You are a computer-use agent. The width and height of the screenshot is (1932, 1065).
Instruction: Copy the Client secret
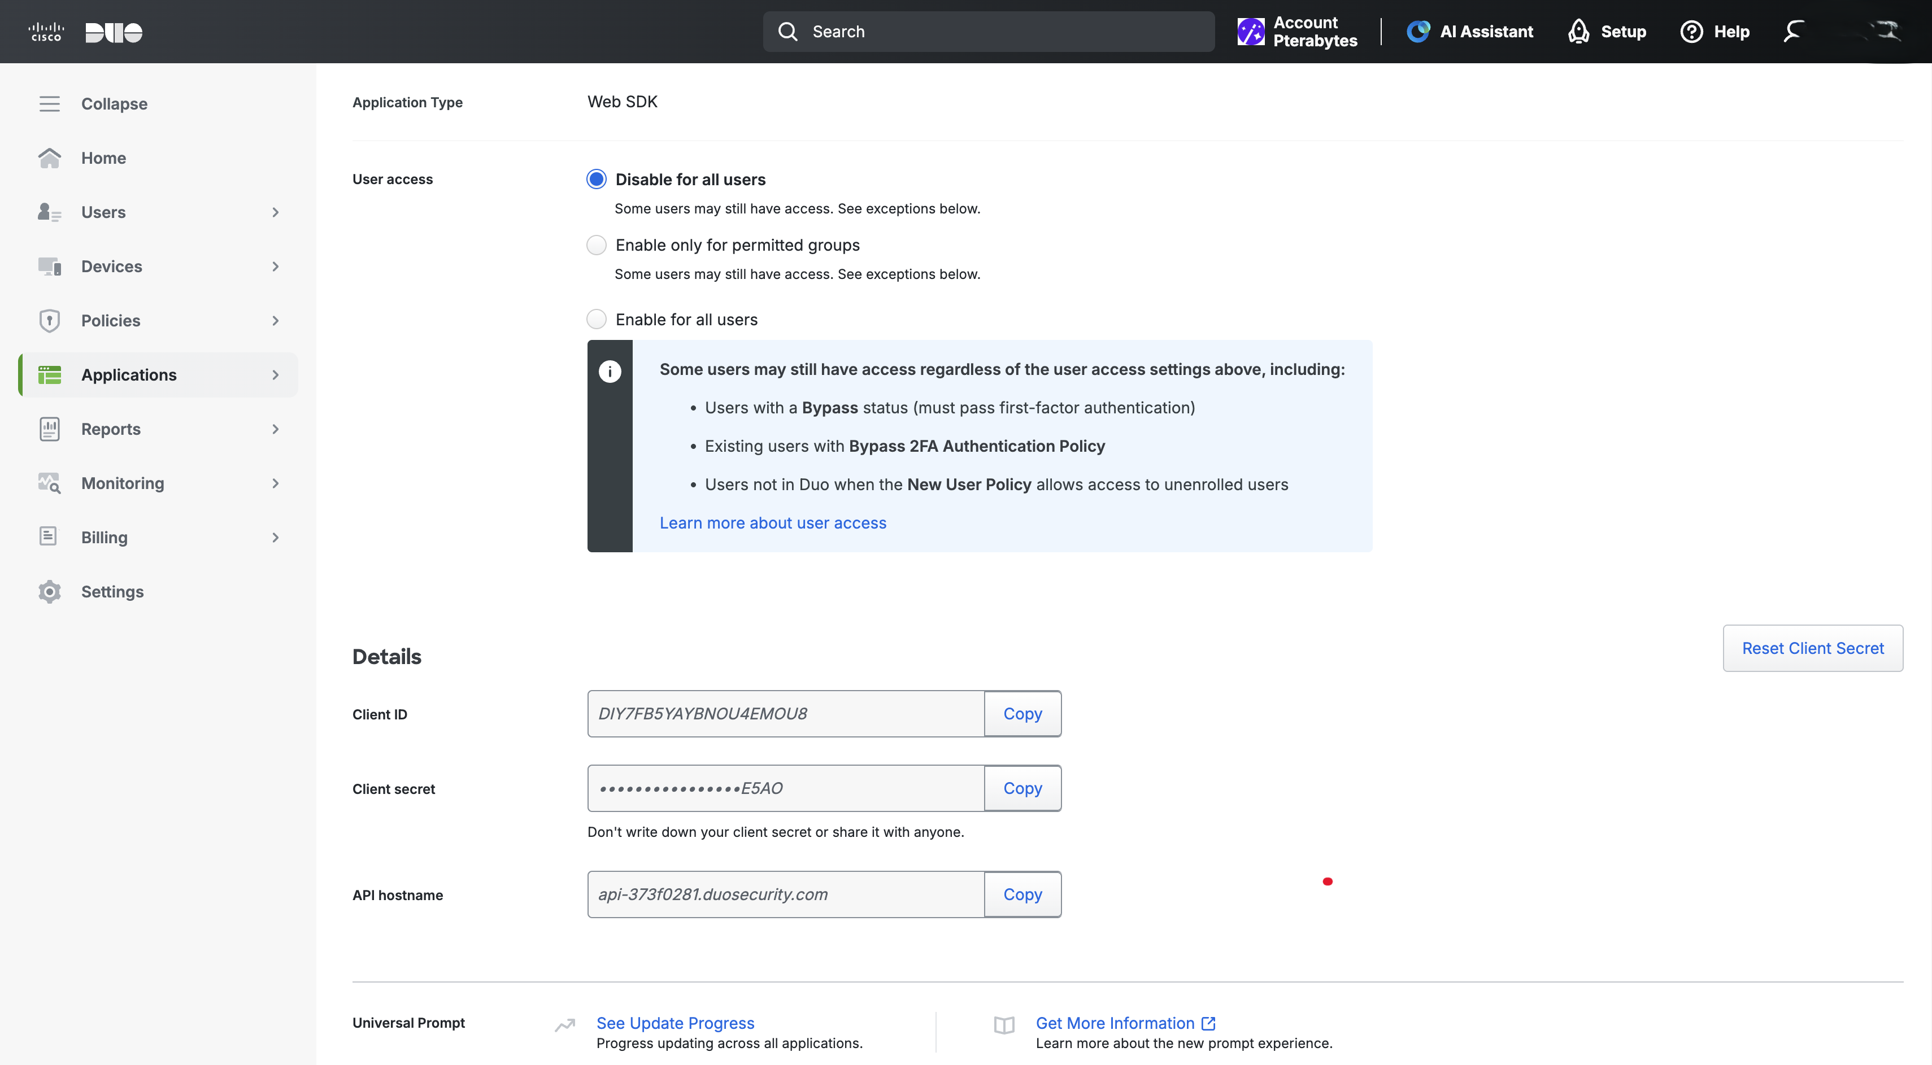pyautogui.click(x=1022, y=788)
